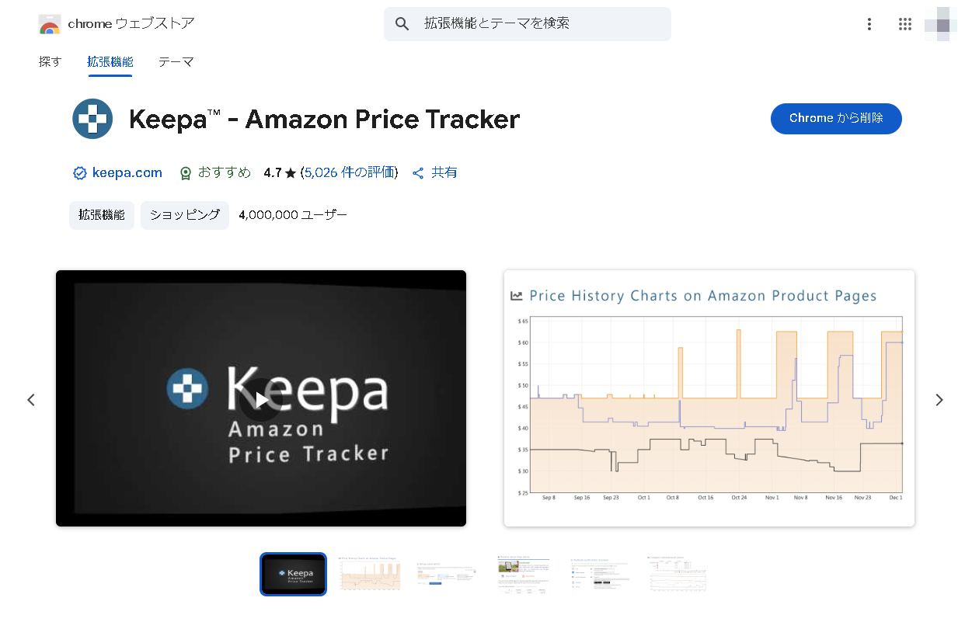Visit the keepa.com publisher link

(x=127, y=172)
